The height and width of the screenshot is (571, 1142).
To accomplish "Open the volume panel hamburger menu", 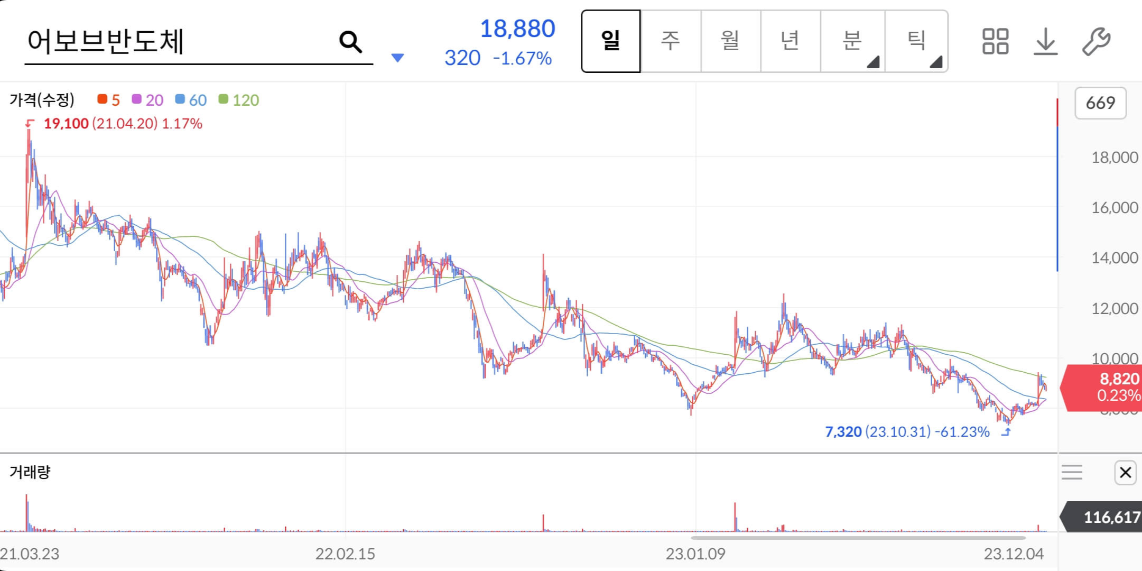I will [x=1073, y=472].
